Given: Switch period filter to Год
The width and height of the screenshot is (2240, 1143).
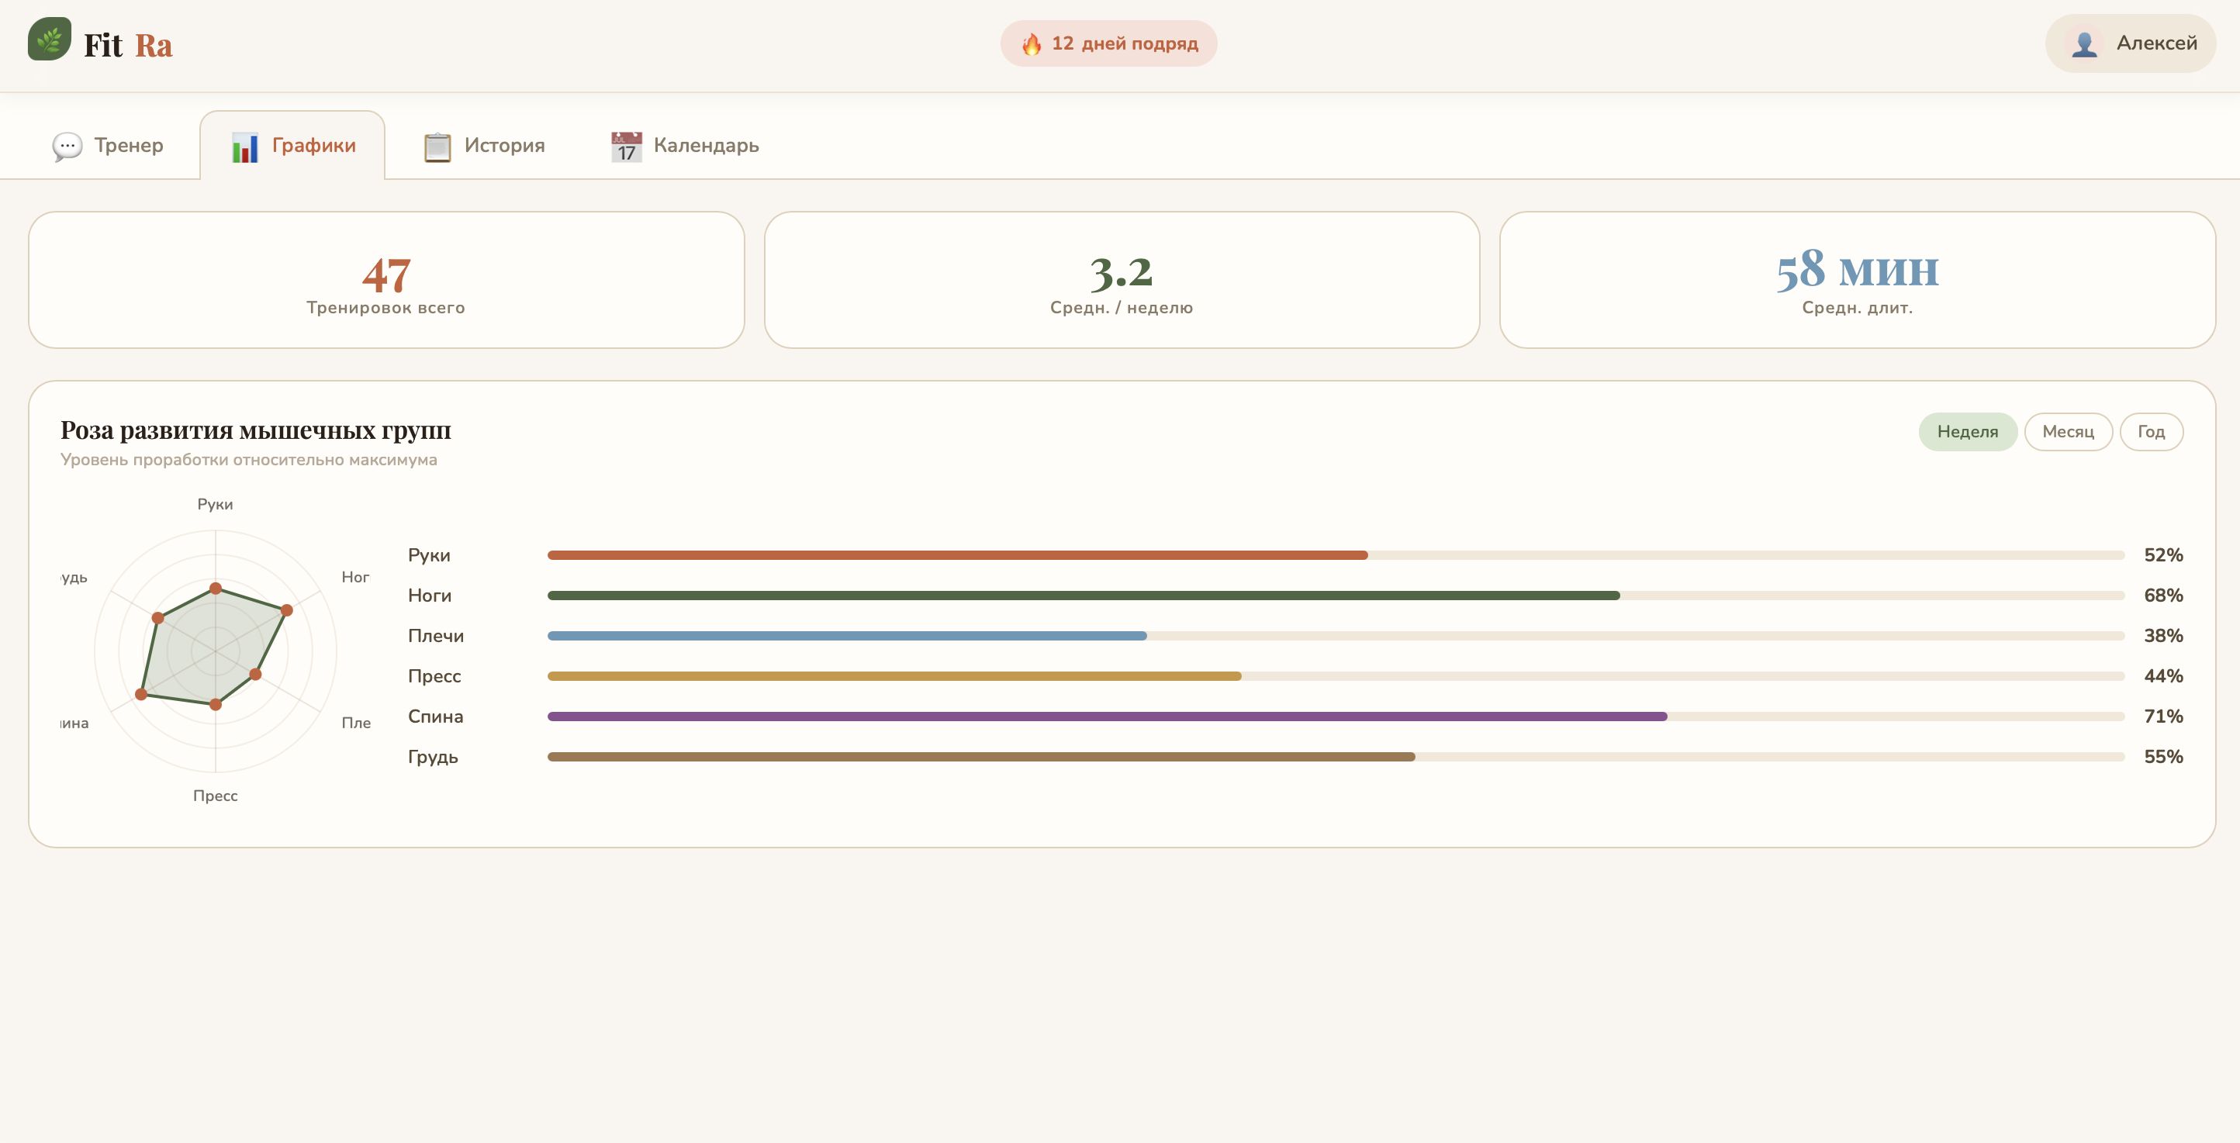Looking at the screenshot, I should tap(2152, 432).
